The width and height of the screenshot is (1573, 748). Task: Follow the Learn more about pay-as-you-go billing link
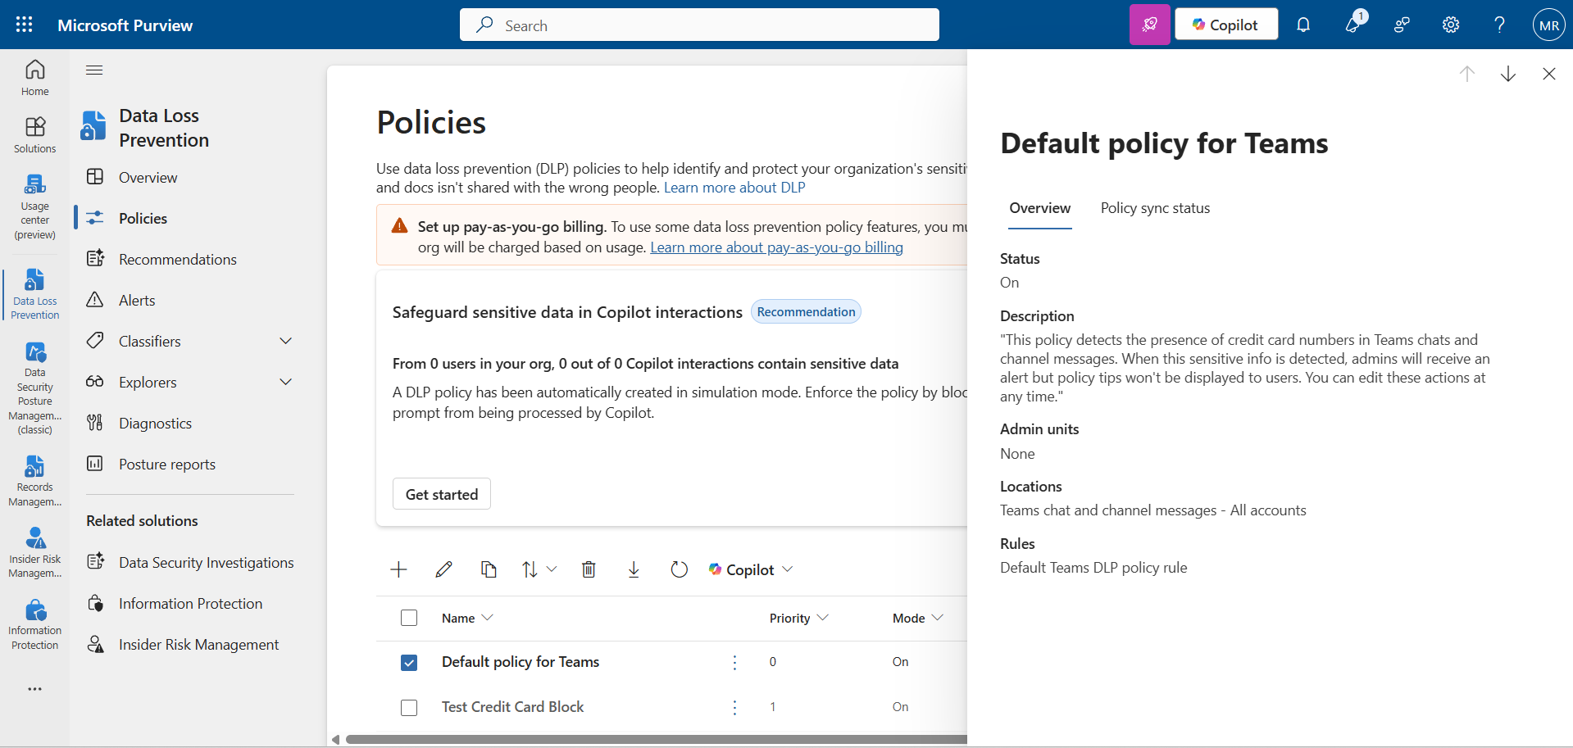(775, 247)
